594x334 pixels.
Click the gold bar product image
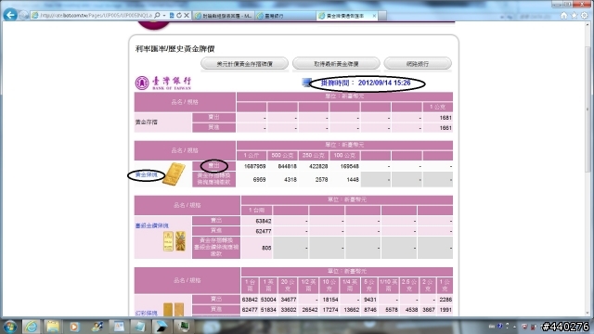click(174, 174)
